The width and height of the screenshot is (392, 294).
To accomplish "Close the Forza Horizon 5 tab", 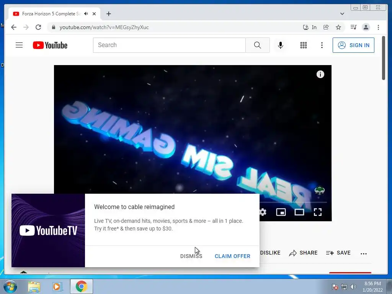I will (x=94, y=14).
